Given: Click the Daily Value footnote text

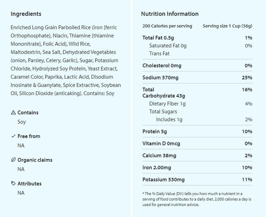Looking at the screenshot, I should [197, 199].
